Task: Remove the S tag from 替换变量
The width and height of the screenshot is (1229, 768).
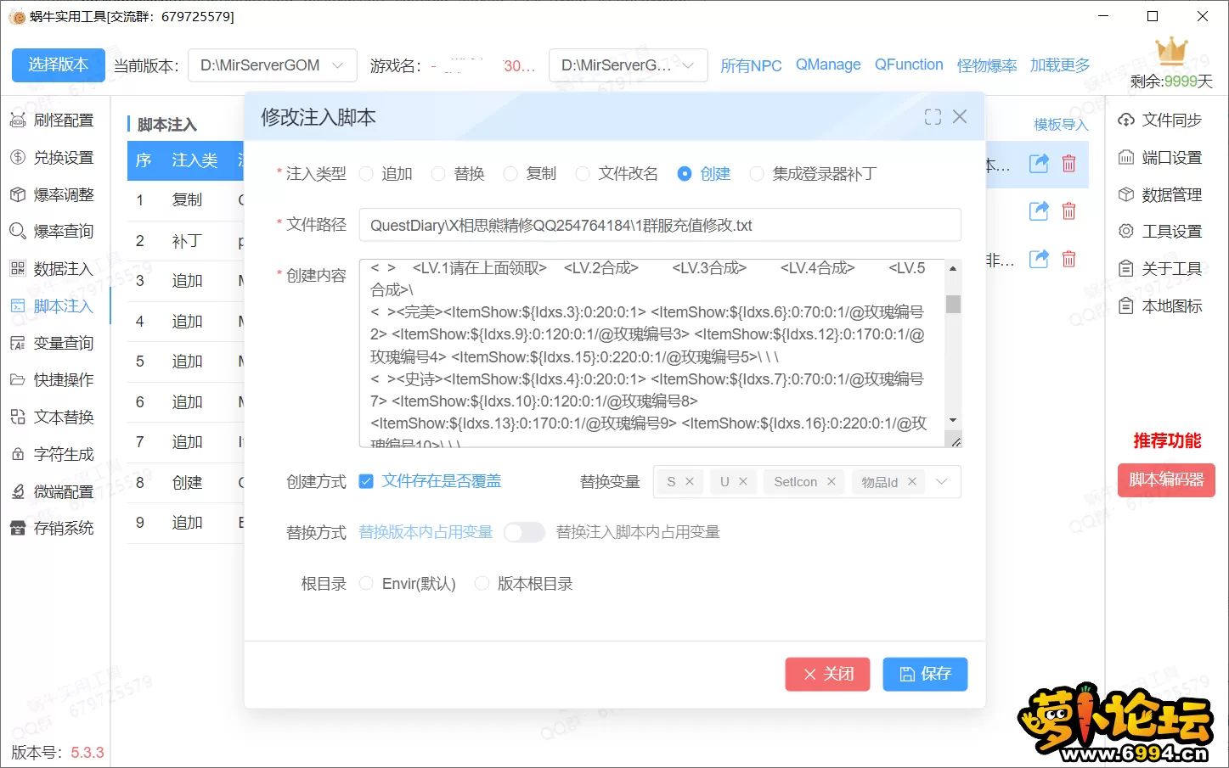Action: (x=690, y=482)
